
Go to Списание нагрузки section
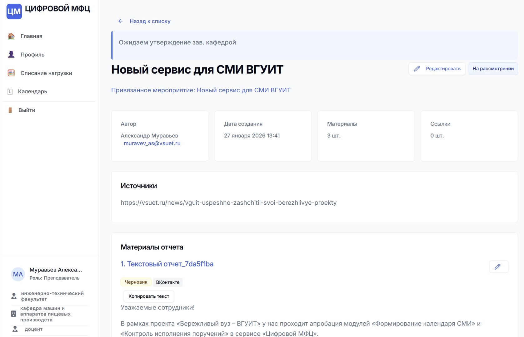point(46,73)
